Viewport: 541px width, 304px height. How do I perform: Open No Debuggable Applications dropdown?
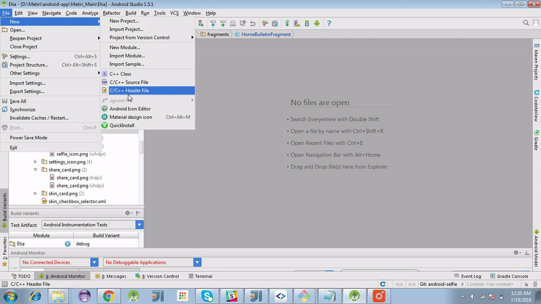197,262
